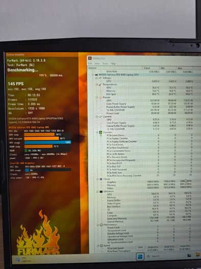Collapse the Performance tree section
Viewport: 201px width, 269px height.
pos(98,225)
